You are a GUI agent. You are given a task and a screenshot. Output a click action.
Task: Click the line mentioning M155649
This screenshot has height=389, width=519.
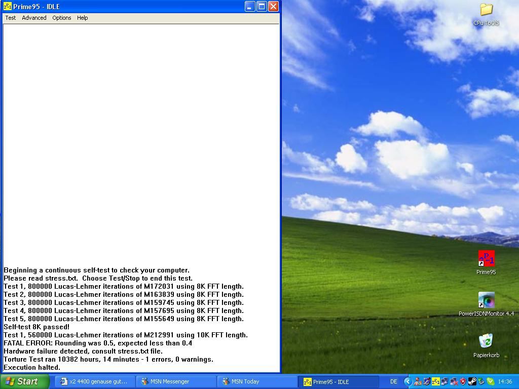(124, 319)
